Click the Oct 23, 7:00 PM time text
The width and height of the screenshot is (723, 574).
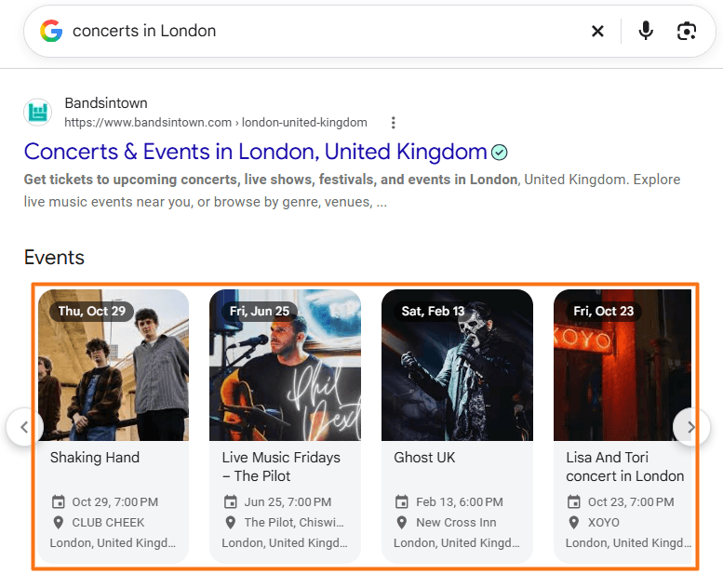click(631, 502)
